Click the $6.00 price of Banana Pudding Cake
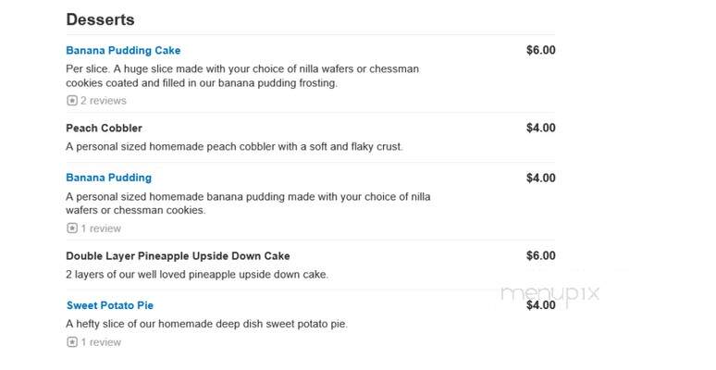This screenshot has width=716, height=370. coord(540,50)
